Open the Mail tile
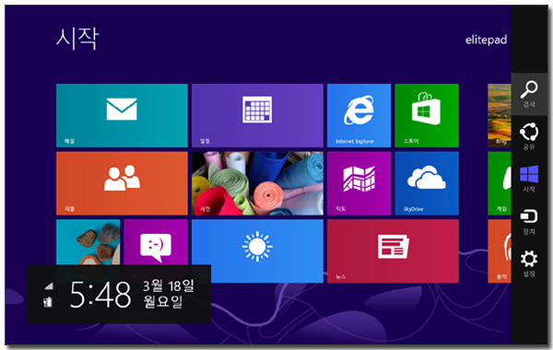Image resolution: width=553 pixels, height=350 pixels. coord(122,115)
